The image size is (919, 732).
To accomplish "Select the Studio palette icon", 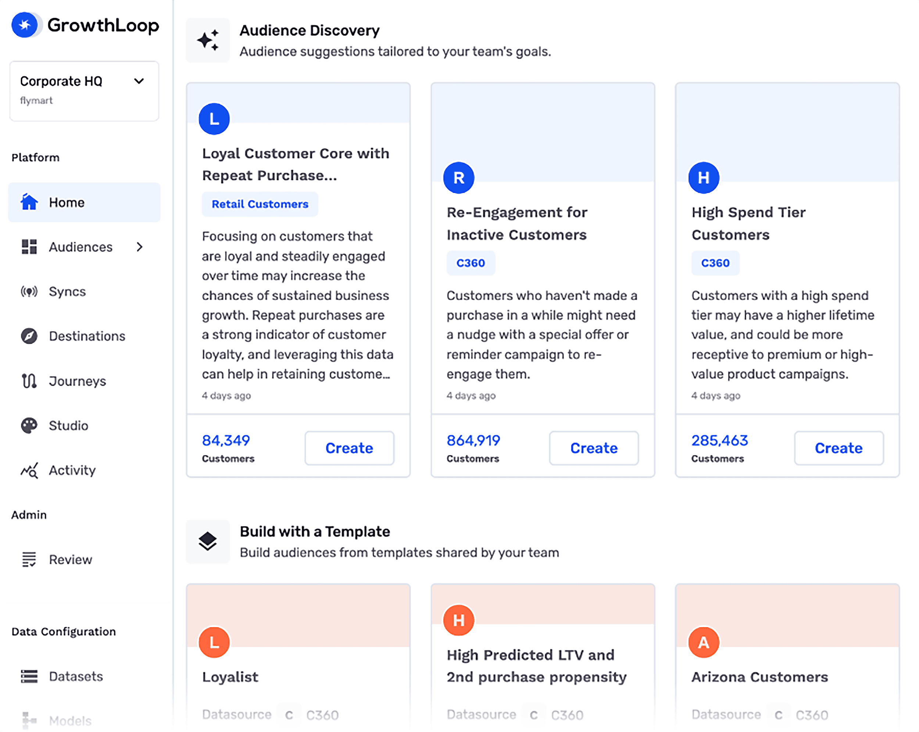I will coord(29,425).
